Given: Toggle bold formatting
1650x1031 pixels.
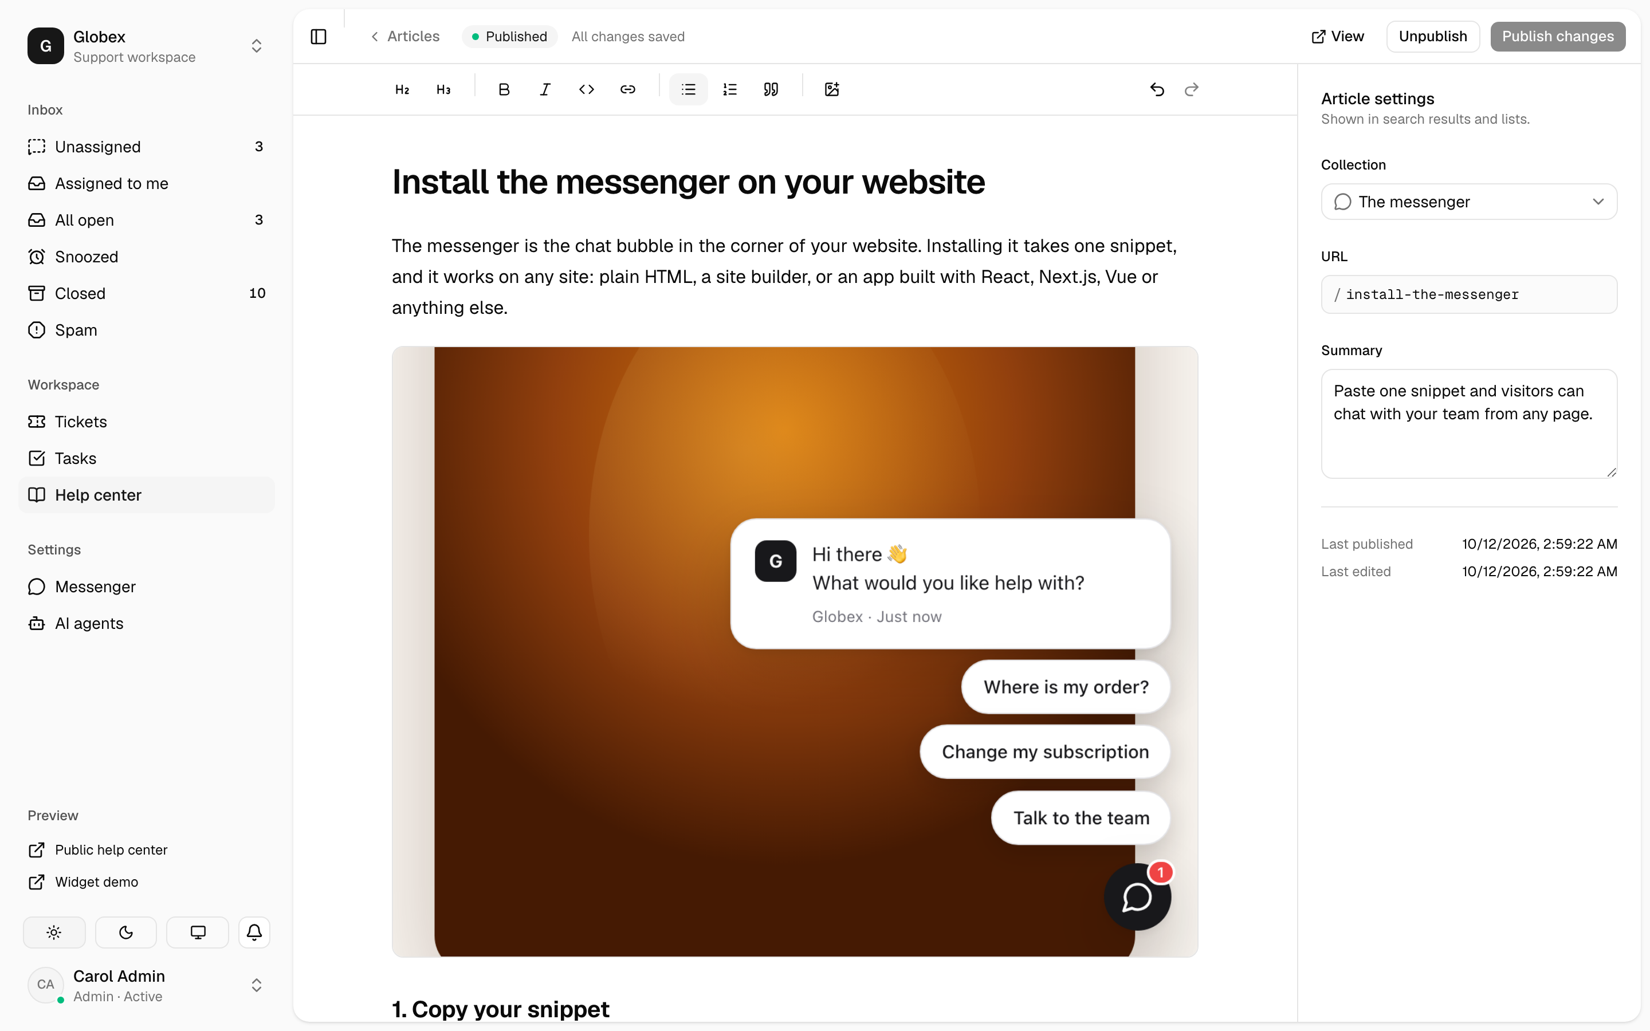Looking at the screenshot, I should click(x=504, y=89).
